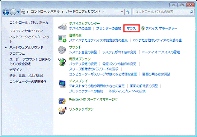Click the Power Options battery icon

coord(62,62)
